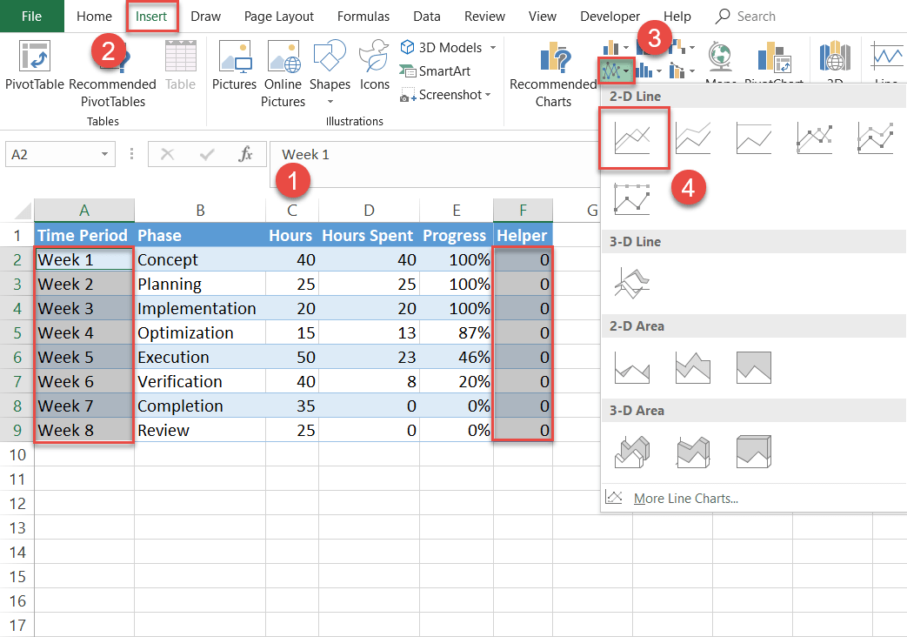Expand the Name Box dropdown arrow
This screenshot has width=907, height=637.
coord(104,154)
